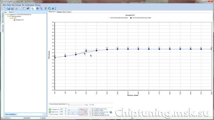Viewport: 214px width, 120px height.
Task: Click the green plus Изменить на button
Action: coord(50,112)
